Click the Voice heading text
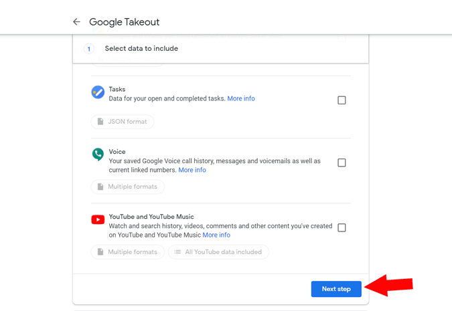Screen dimensions: 452x311 coord(117,152)
